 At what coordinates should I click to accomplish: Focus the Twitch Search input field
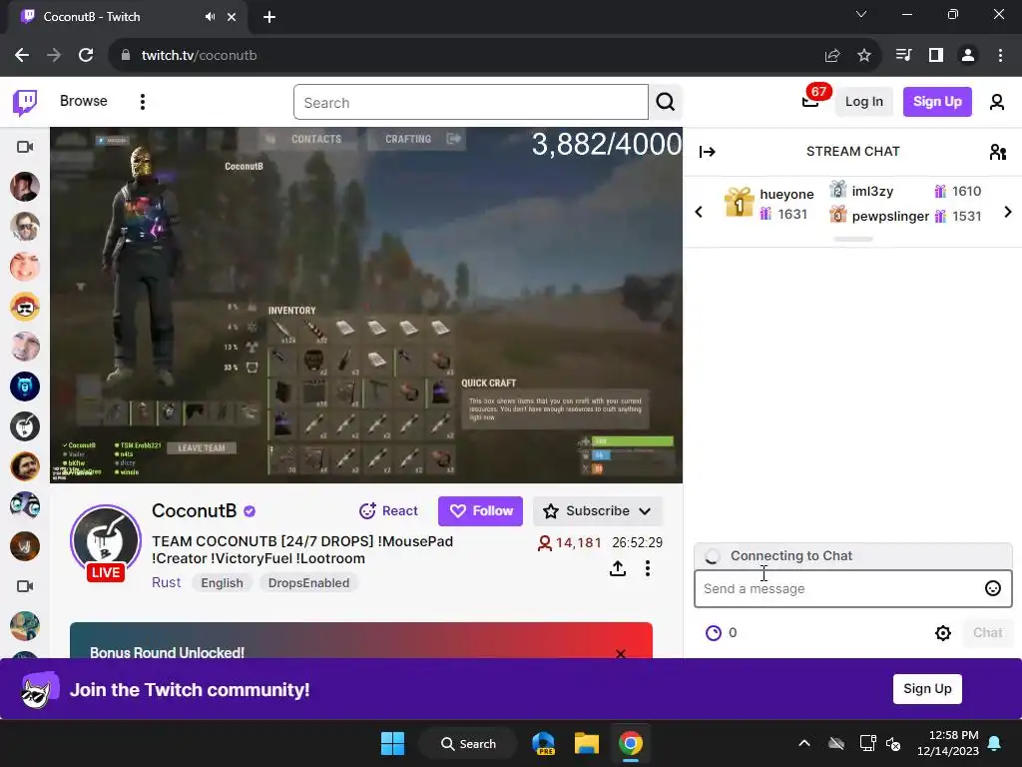(x=471, y=103)
